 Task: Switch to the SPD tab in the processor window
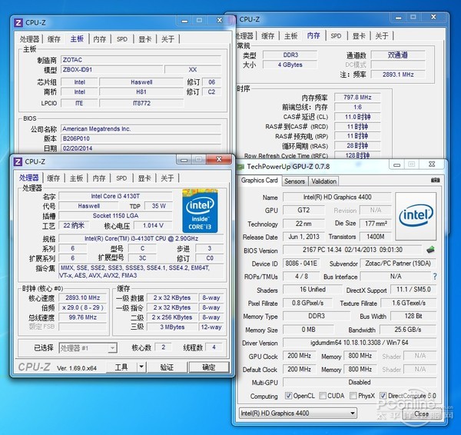point(121,178)
